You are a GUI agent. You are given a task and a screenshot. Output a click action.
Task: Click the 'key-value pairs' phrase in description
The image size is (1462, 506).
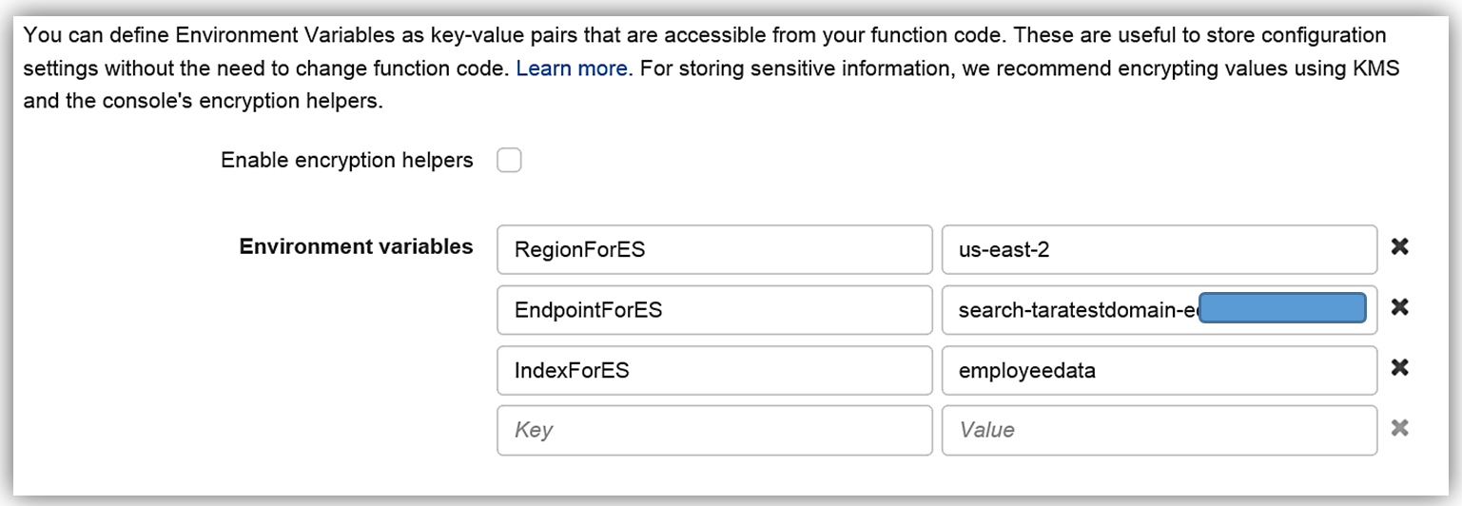pyautogui.click(x=514, y=36)
